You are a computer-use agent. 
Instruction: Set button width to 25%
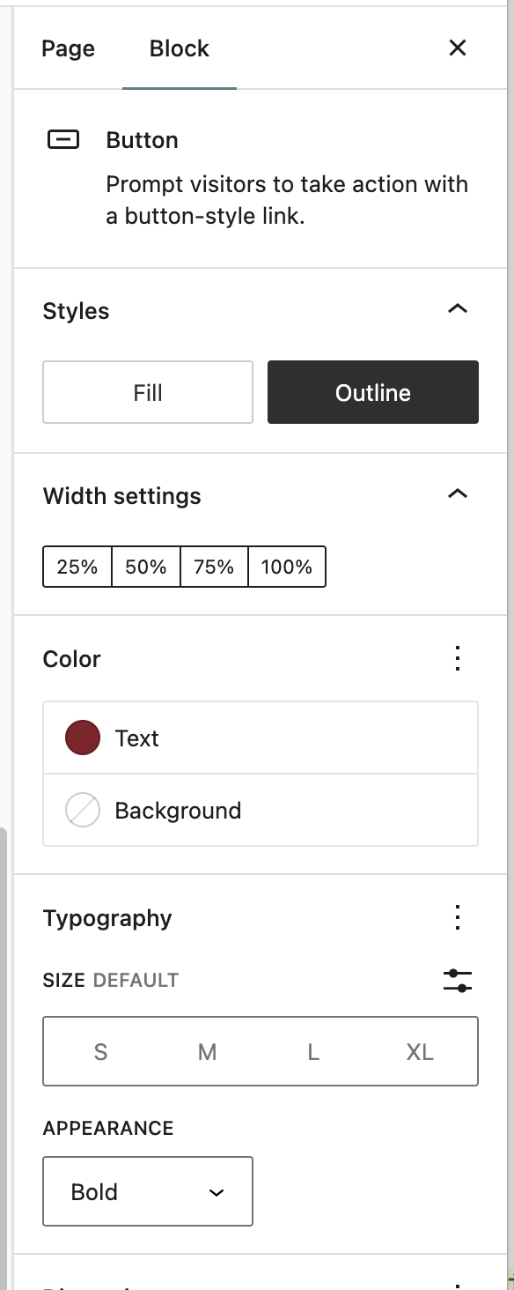click(x=77, y=567)
